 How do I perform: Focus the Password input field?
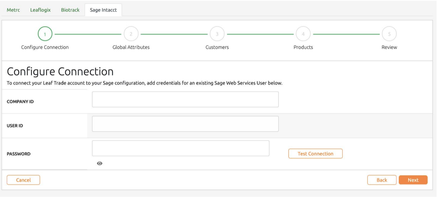pos(180,148)
